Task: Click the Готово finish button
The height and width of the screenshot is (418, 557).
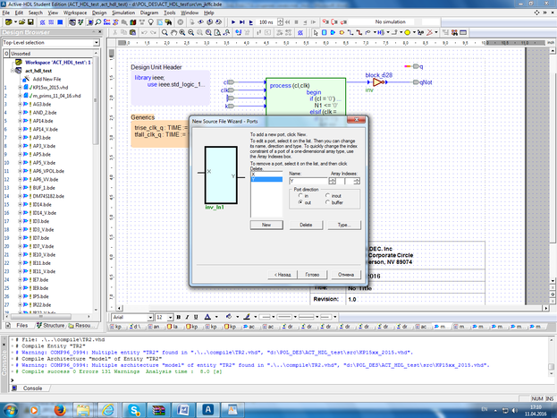Action: (x=312, y=273)
